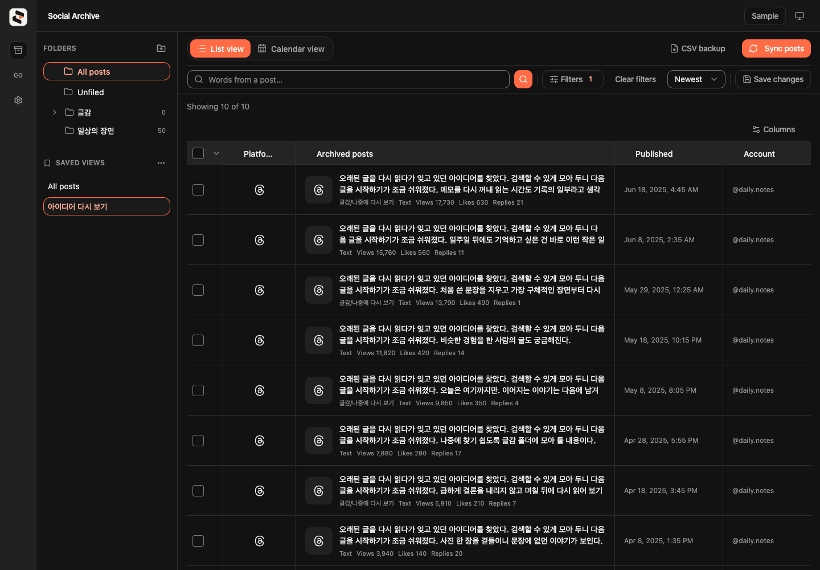The height and width of the screenshot is (570, 820).
Task: Click the new folder icon beside FOLDERS
Action: pyautogui.click(x=161, y=48)
